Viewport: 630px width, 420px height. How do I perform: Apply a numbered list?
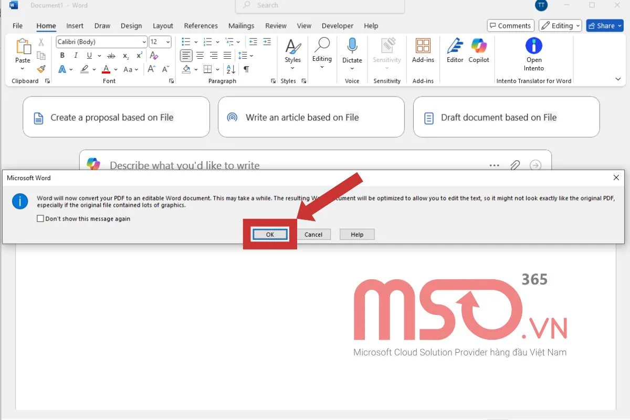pyautogui.click(x=207, y=42)
